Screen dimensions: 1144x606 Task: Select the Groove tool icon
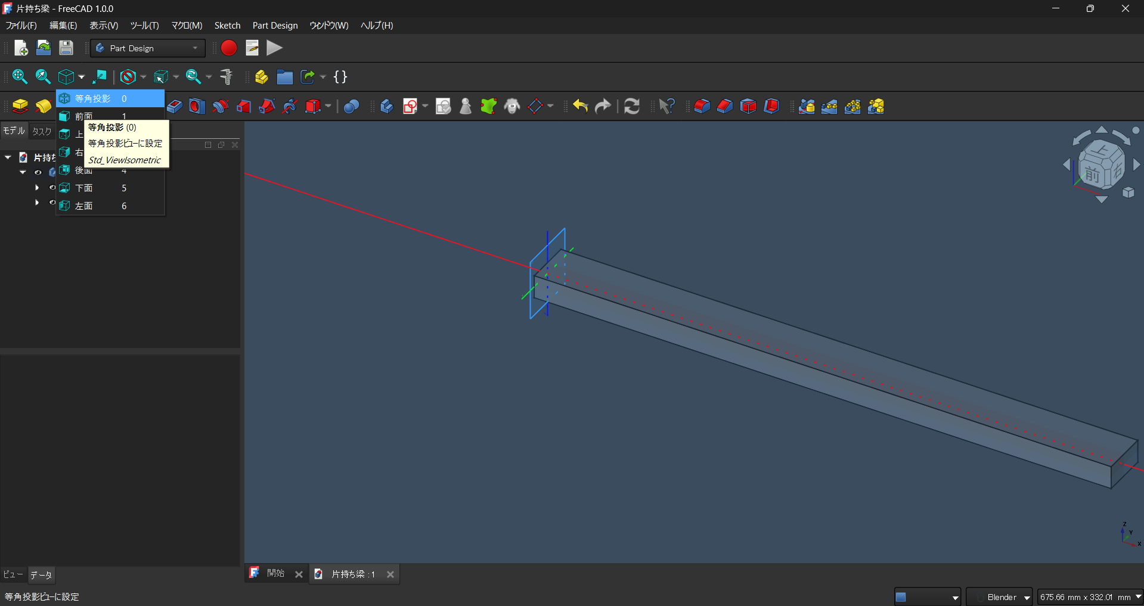point(221,106)
